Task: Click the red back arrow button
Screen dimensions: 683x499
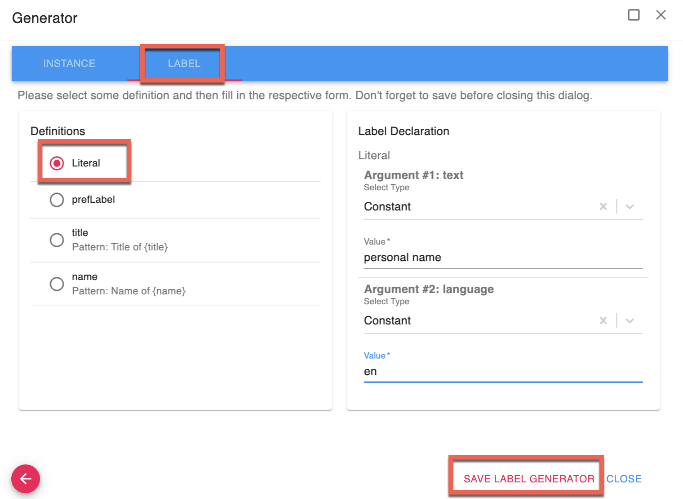Action: coord(26,479)
